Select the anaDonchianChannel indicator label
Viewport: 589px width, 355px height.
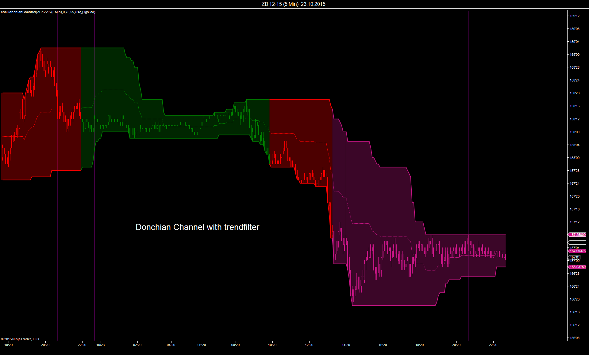coord(48,12)
